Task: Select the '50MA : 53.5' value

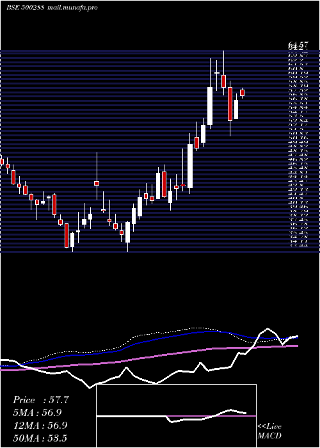Action: (x=40, y=438)
